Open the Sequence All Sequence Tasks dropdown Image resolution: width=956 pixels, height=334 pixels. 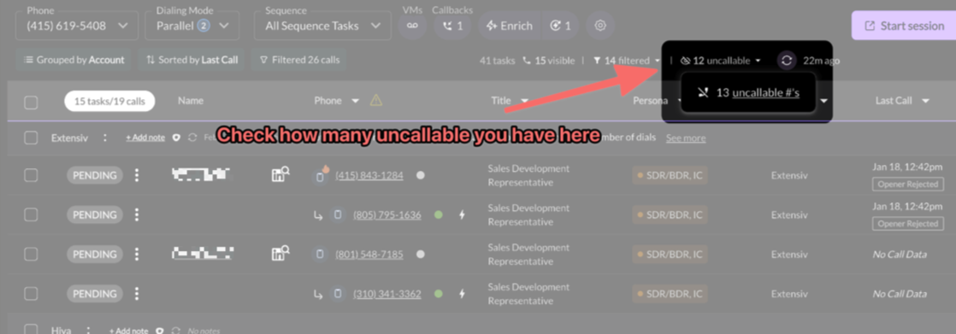coord(323,26)
